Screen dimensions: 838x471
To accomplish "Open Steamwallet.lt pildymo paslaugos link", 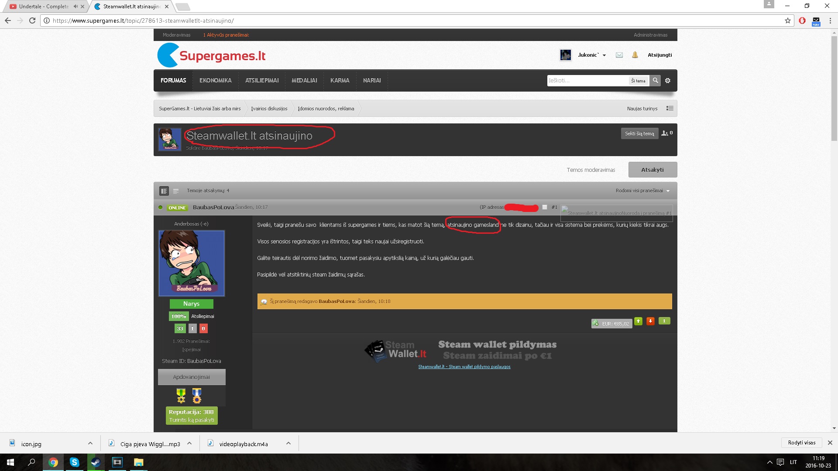I will click(x=464, y=367).
